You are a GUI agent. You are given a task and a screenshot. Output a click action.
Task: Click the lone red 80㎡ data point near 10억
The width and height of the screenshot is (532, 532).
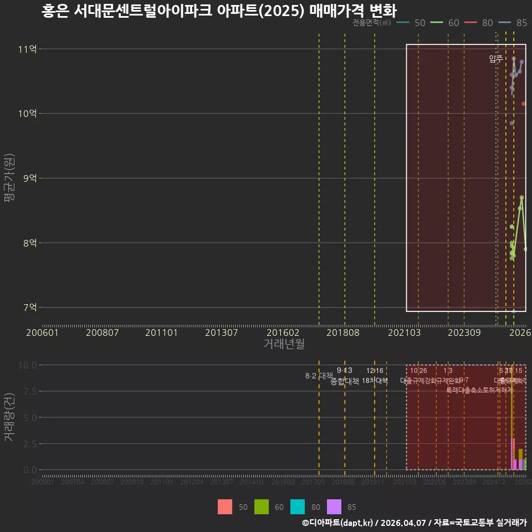pyautogui.click(x=524, y=104)
